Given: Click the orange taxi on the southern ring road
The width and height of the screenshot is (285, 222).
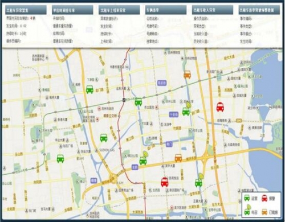Looking at the screenshot, I should tap(178, 158).
